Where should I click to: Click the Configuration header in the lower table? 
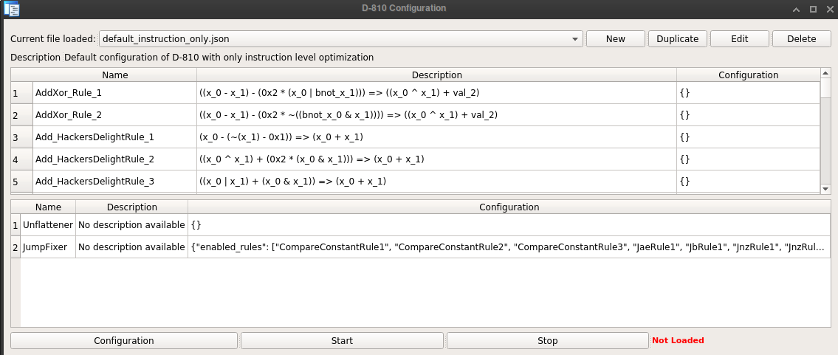tap(509, 207)
